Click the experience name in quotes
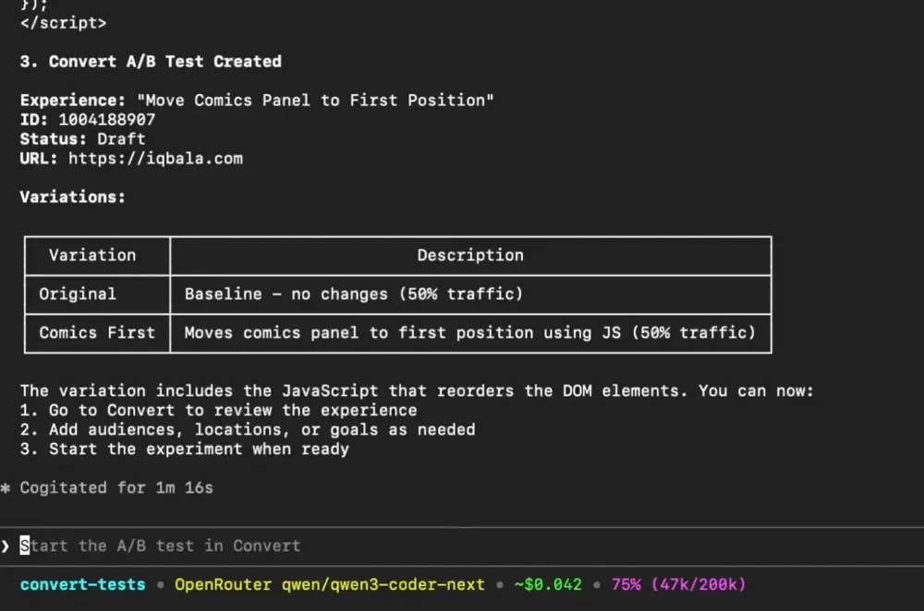Image resolution: width=924 pixels, height=611 pixels. tap(315, 100)
